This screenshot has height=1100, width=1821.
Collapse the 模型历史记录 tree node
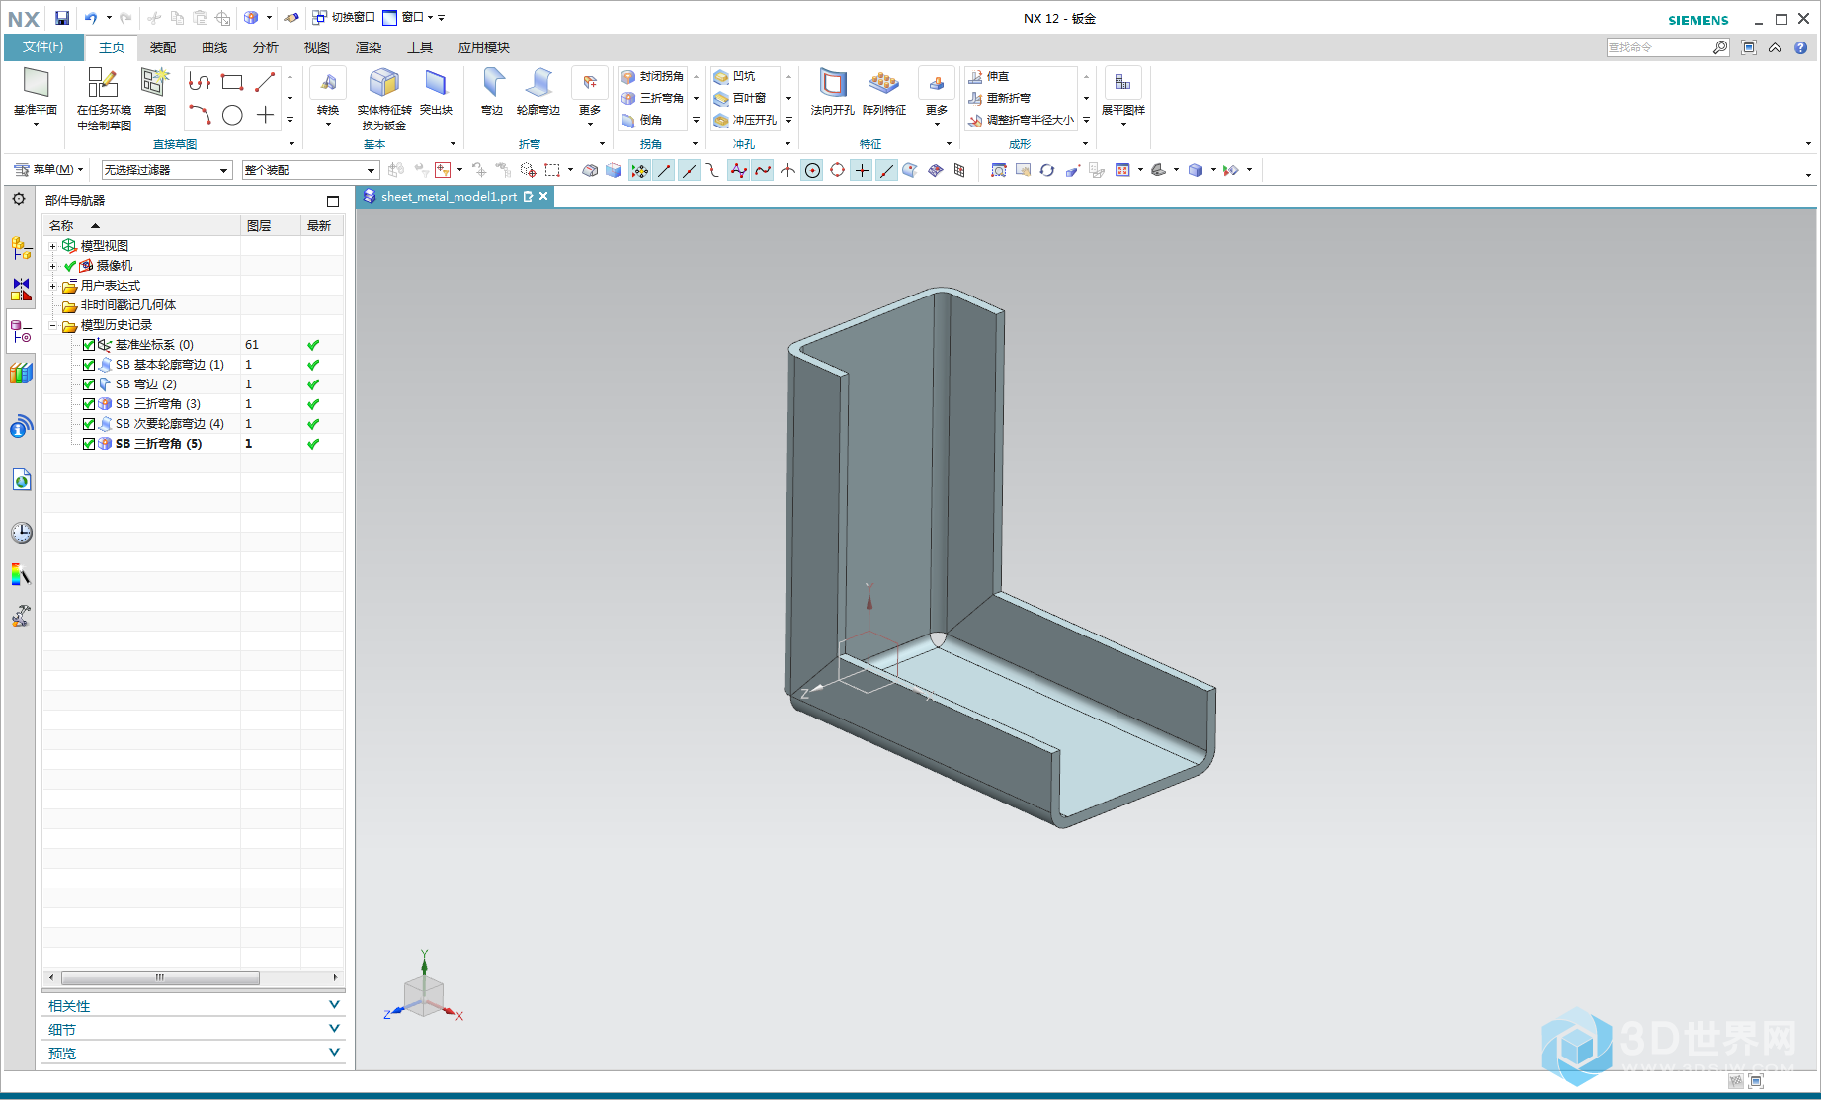tap(53, 325)
